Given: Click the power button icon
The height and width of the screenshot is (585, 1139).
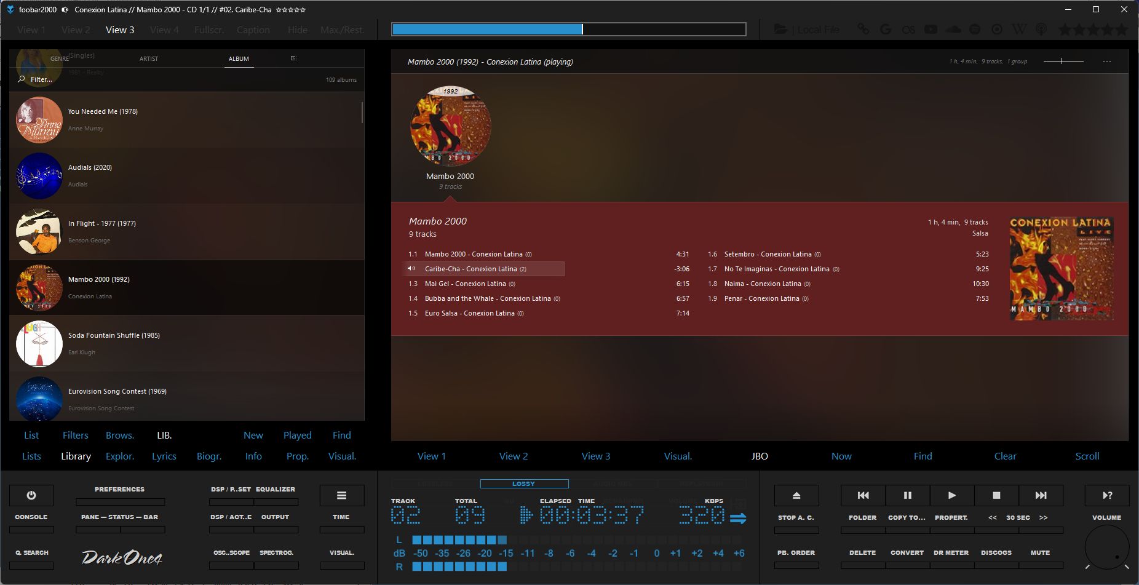Looking at the screenshot, I should tap(31, 495).
